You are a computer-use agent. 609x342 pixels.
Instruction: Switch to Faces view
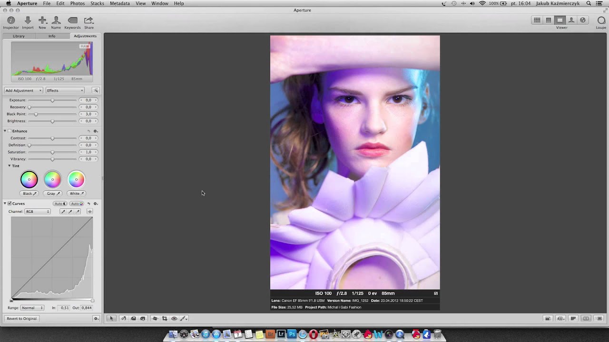pyautogui.click(x=571, y=20)
